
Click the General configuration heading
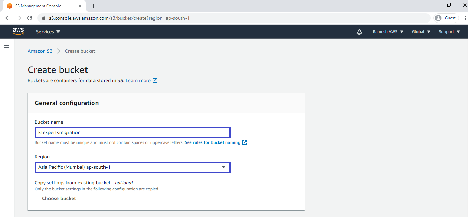(x=67, y=103)
